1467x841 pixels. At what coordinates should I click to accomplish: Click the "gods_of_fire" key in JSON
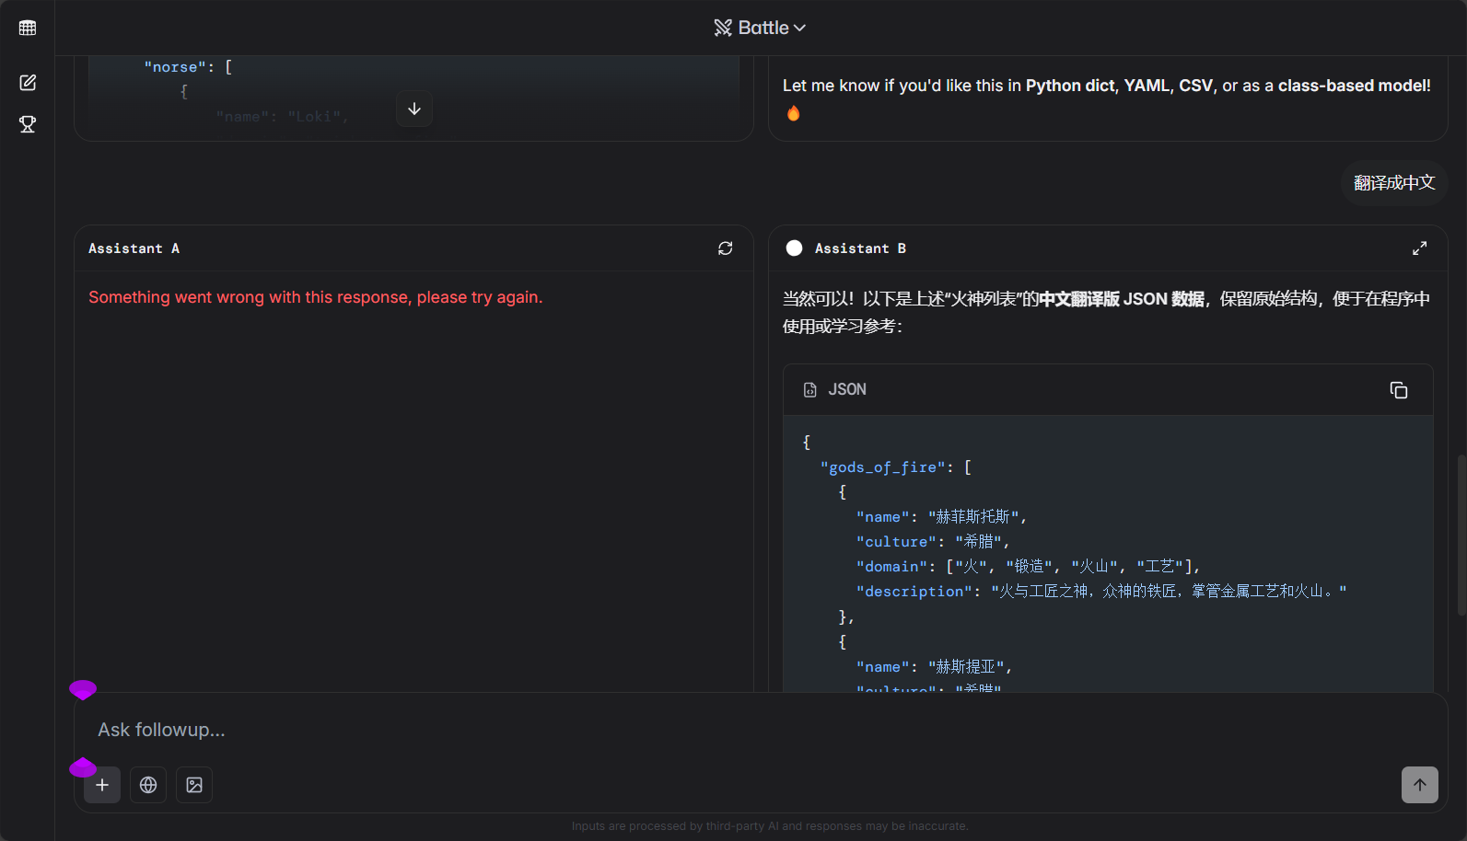(882, 467)
